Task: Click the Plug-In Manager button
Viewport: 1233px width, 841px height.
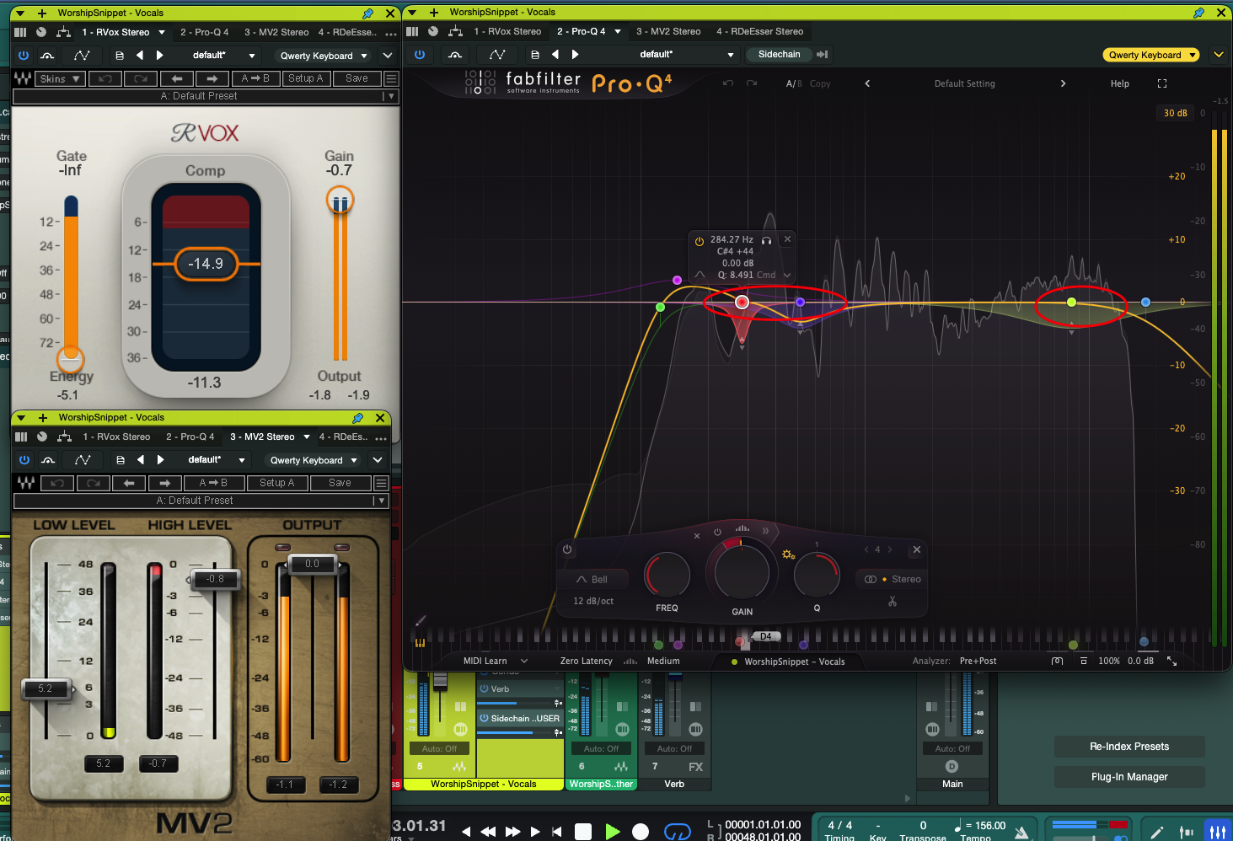Action: click(x=1128, y=776)
